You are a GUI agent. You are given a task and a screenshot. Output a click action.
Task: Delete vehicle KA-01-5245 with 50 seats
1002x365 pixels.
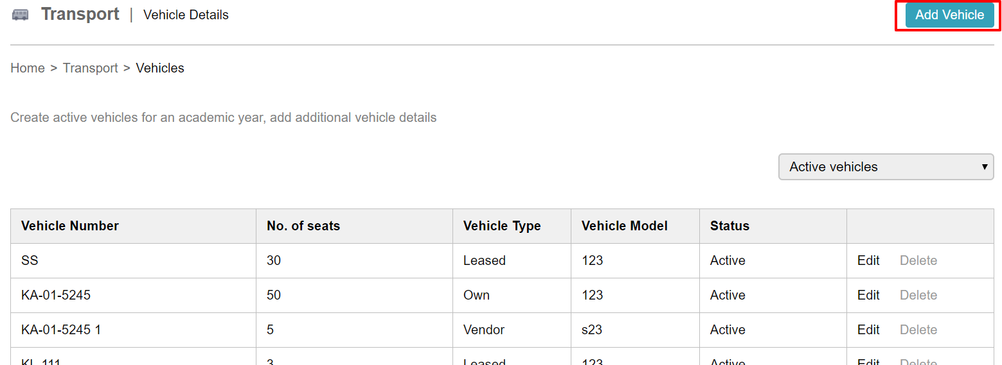(918, 295)
